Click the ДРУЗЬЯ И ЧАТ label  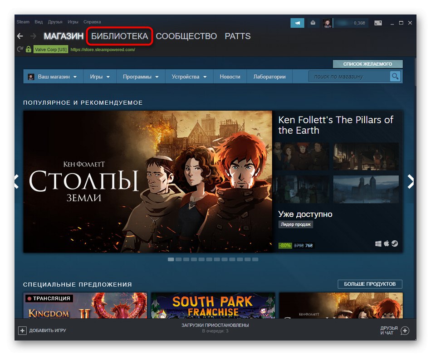click(389, 330)
